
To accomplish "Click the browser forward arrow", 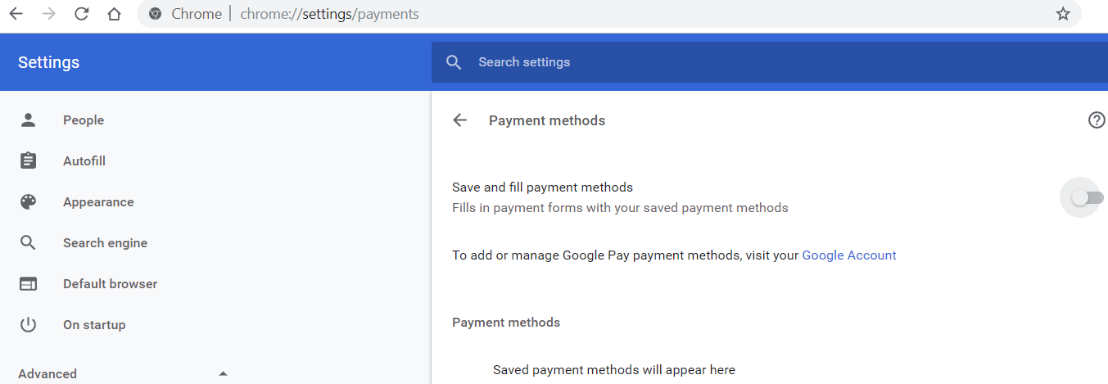I will pyautogui.click(x=48, y=14).
